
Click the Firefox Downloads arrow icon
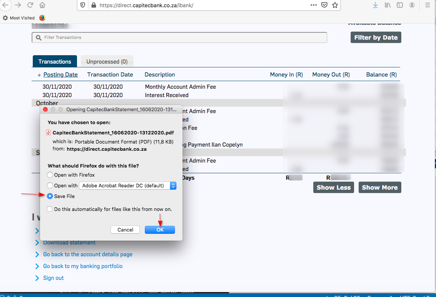[375, 5]
